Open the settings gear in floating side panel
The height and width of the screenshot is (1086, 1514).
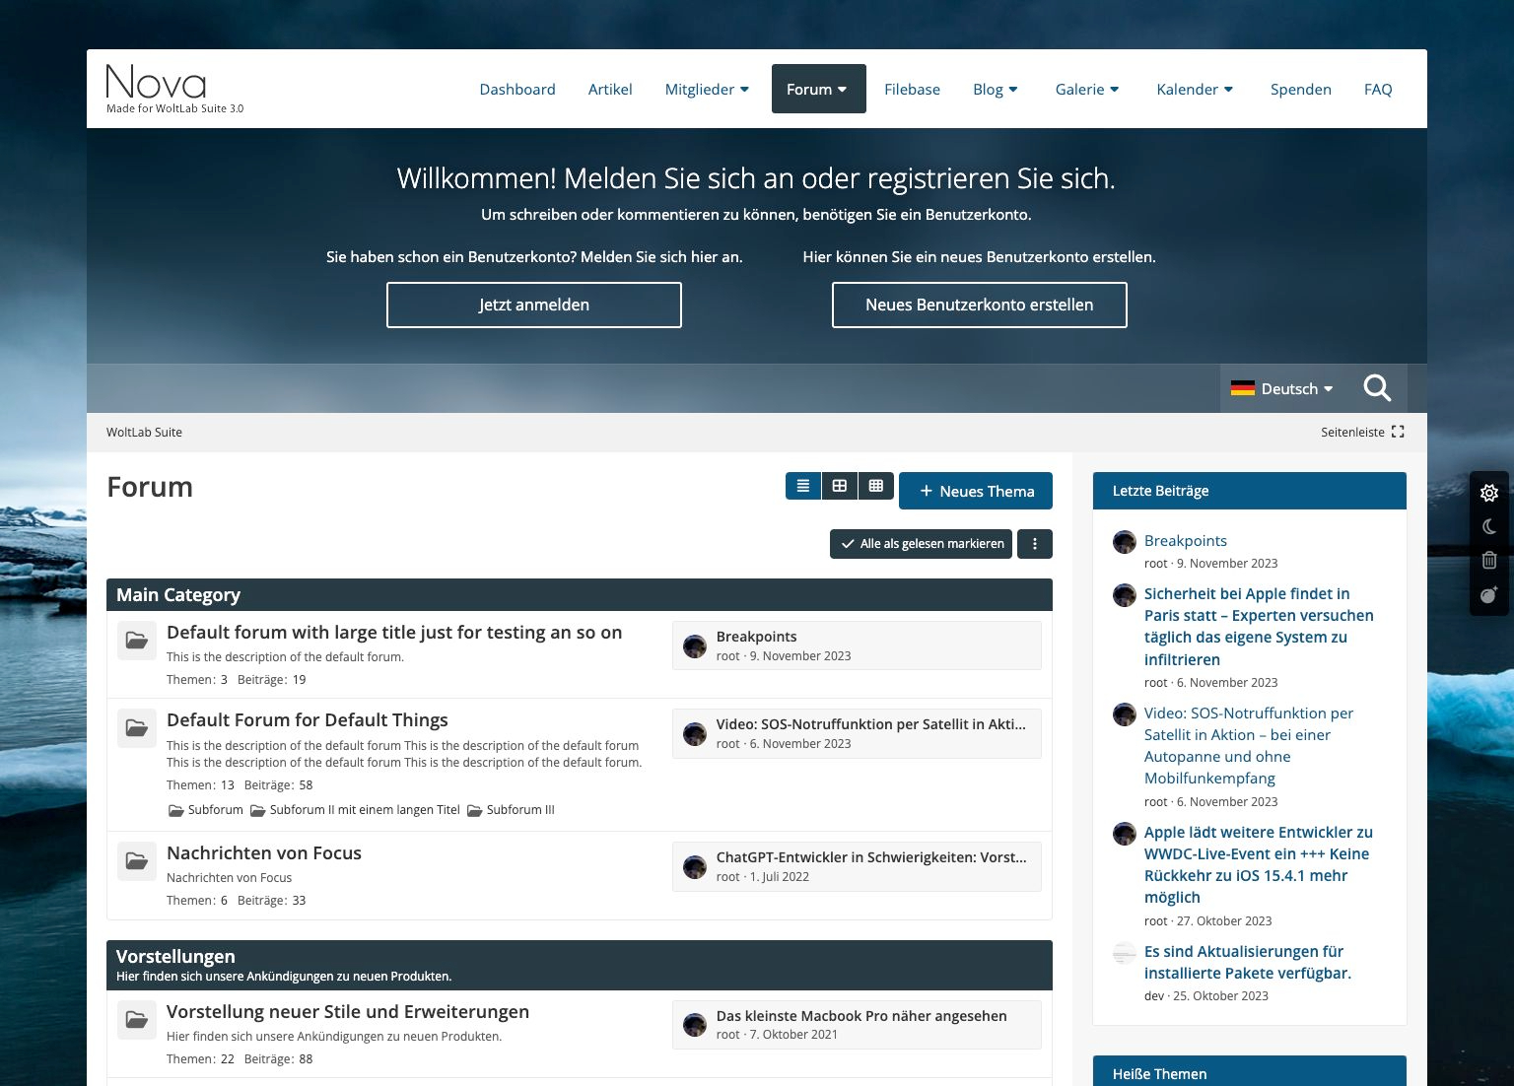[1488, 493]
